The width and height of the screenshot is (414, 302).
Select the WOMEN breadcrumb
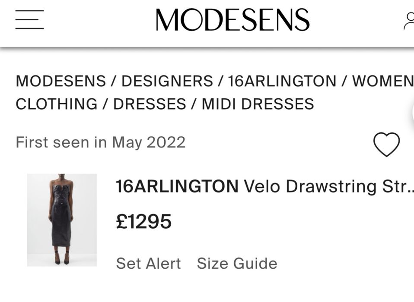382,81
